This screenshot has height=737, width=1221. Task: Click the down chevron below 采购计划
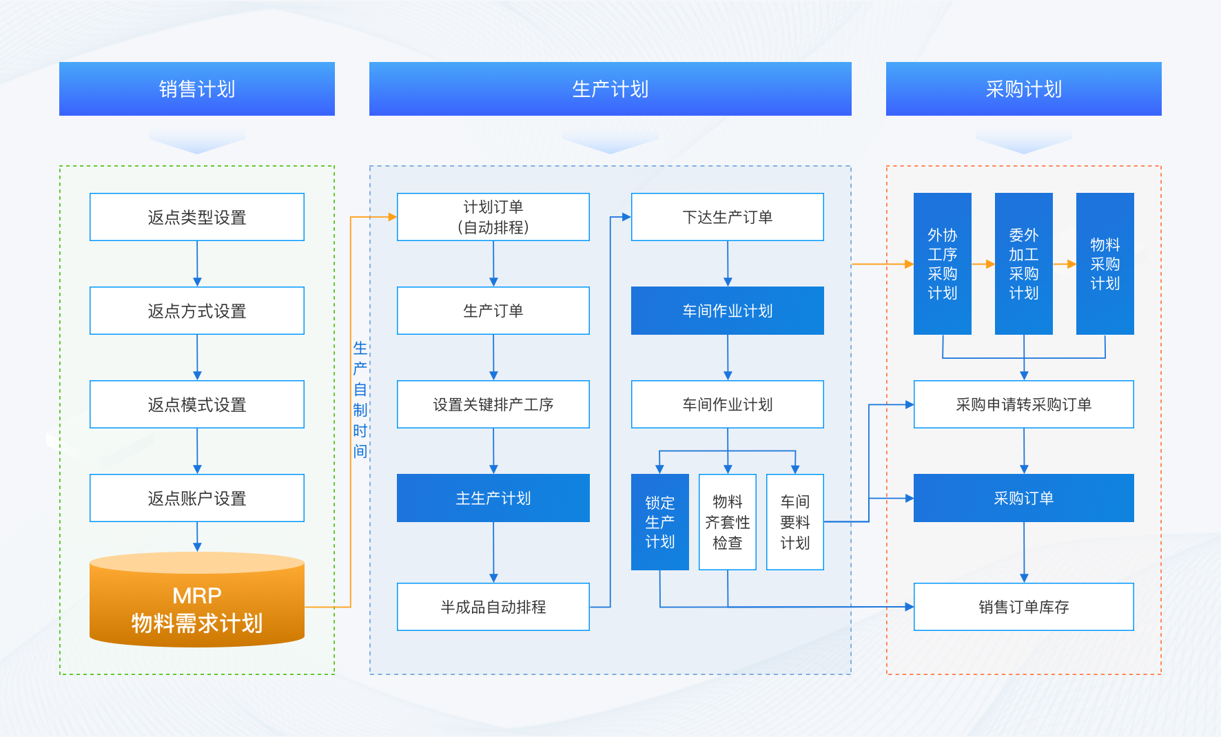(1023, 143)
